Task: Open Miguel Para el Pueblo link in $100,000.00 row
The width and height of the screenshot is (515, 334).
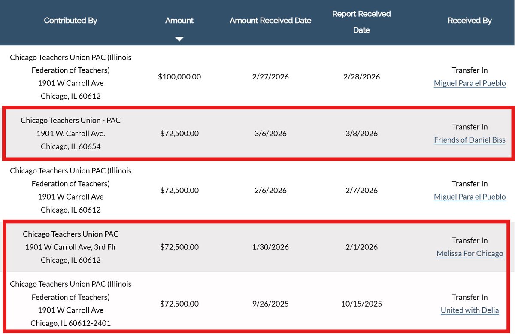Action: (470, 83)
